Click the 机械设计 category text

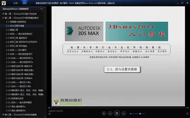137,51
